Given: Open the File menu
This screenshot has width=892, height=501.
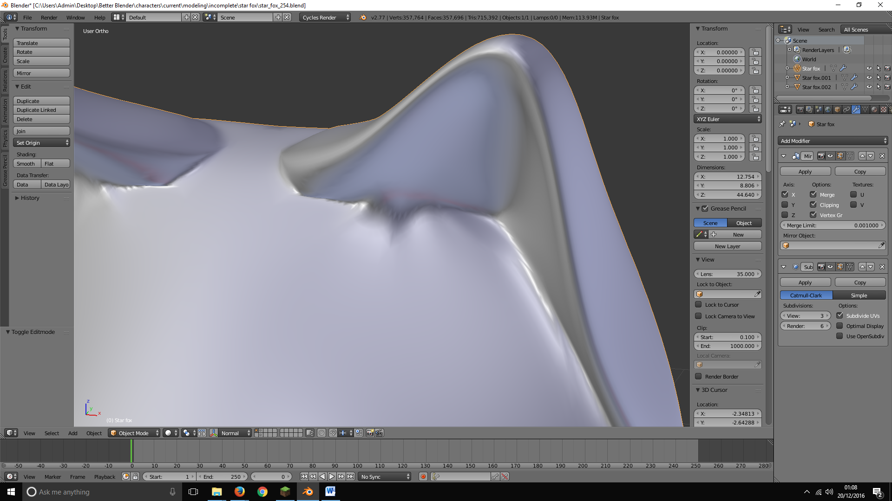Looking at the screenshot, I should pyautogui.click(x=27, y=17).
